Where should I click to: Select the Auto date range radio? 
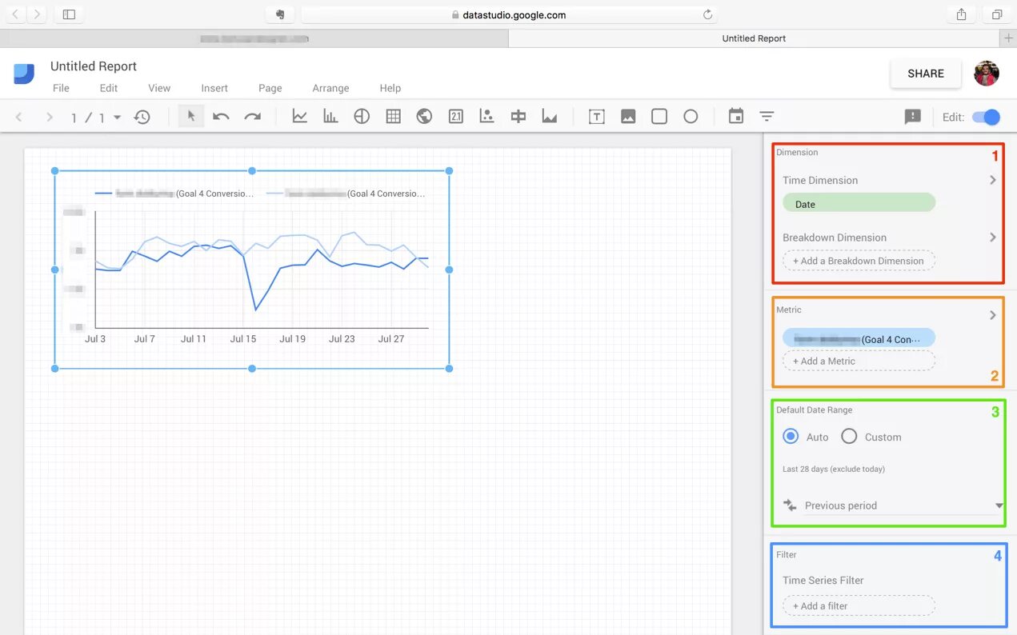tap(791, 436)
